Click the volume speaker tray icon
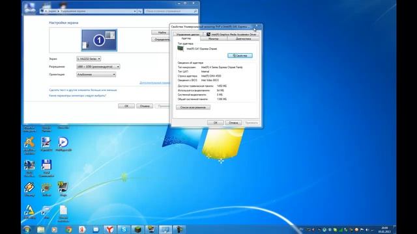 (x=367, y=229)
